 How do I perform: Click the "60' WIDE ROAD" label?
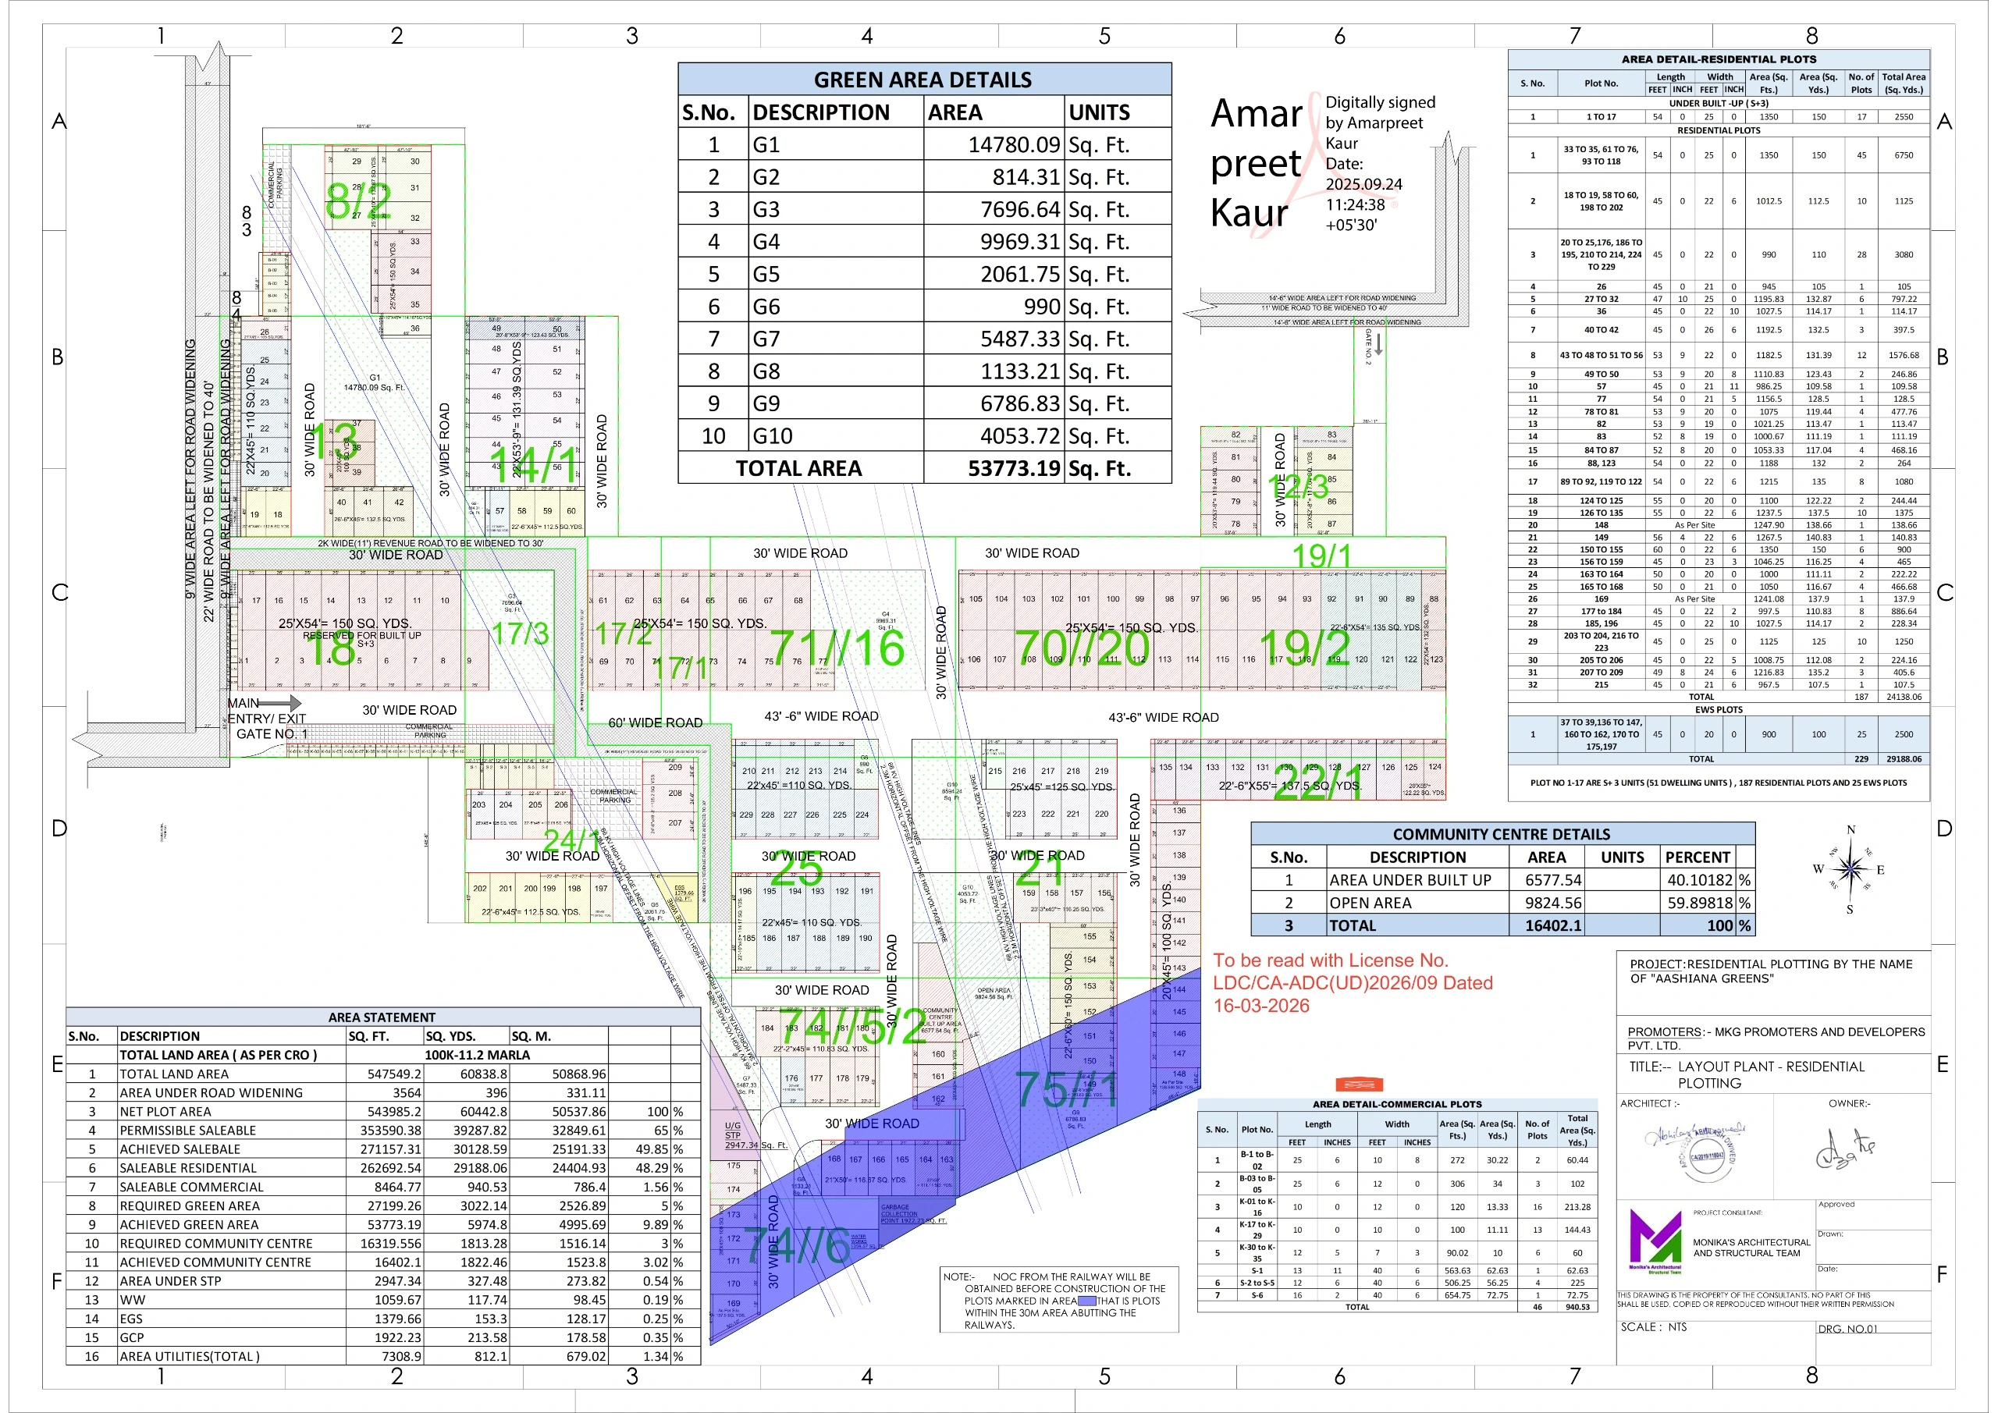656,723
